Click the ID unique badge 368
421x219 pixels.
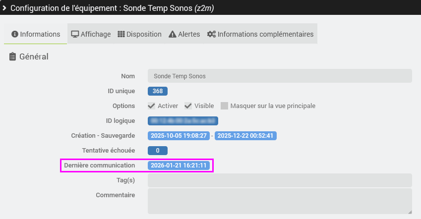click(158, 91)
